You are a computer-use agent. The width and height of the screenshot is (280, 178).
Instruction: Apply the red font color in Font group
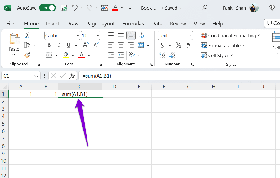point(82,55)
